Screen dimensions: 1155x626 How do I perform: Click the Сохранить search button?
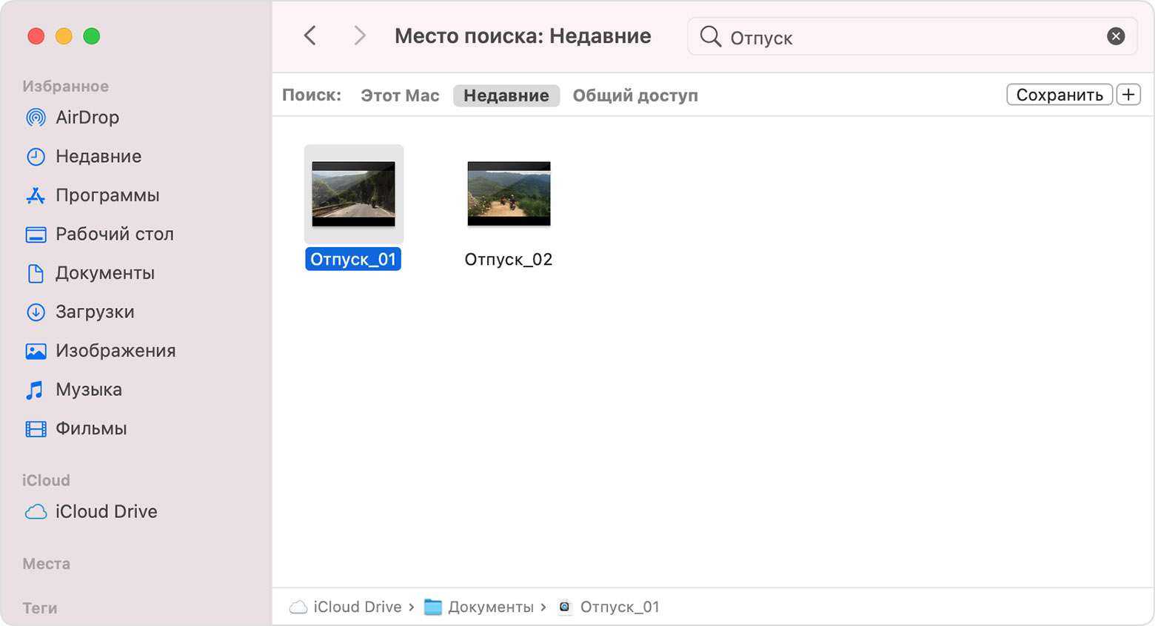pyautogui.click(x=1059, y=95)
